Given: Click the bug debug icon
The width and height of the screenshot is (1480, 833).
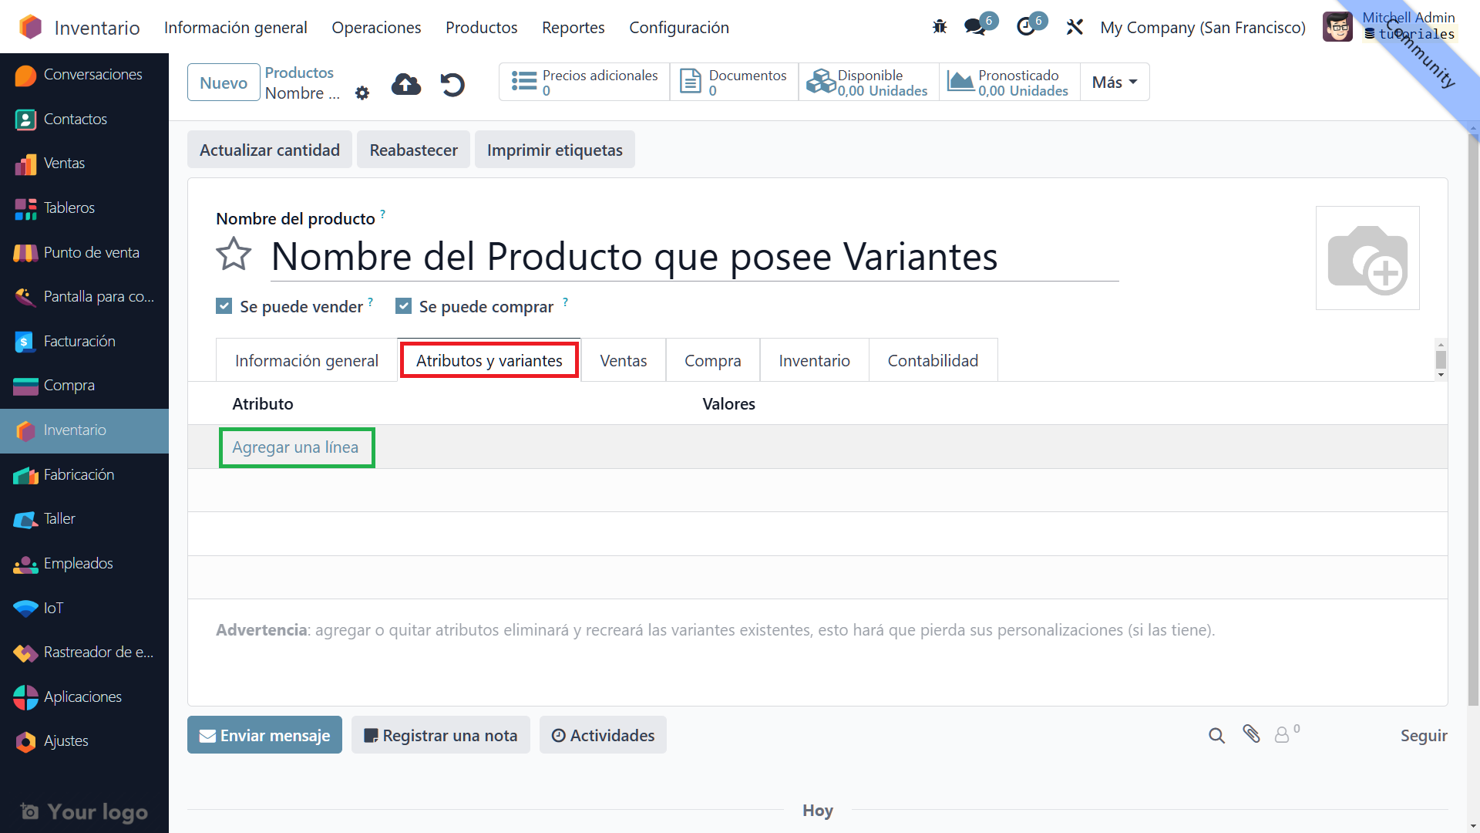Looking at the screenshot, I should 939,27.
